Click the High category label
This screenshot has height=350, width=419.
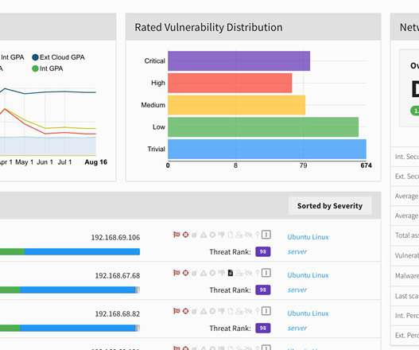(158, 83)
